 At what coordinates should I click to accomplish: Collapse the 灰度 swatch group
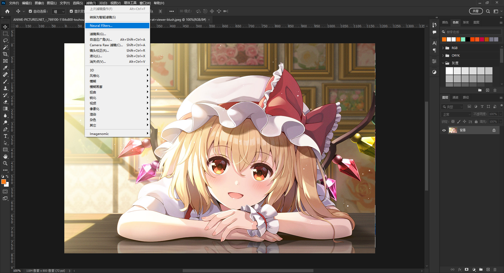point(443,63)
